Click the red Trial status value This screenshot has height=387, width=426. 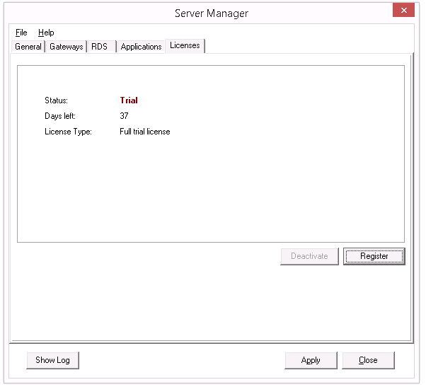(129, 100)
